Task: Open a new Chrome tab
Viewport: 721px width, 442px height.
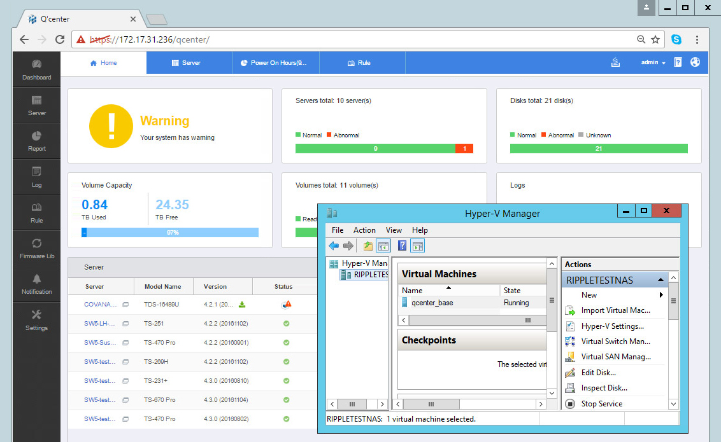Action: click(x=156, y=19)
